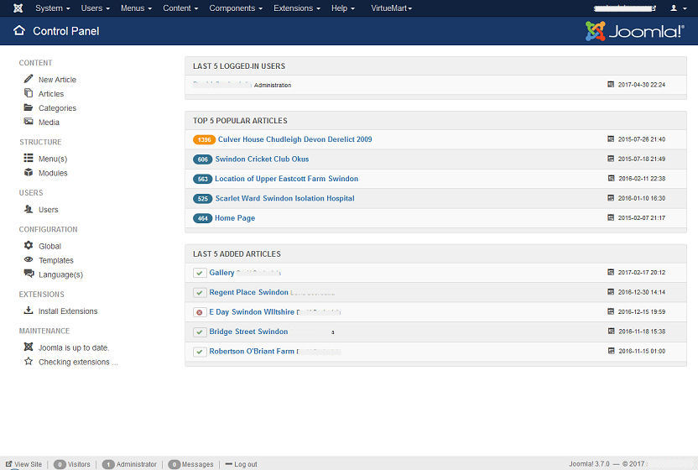Image resolution: width=698 pixels, height=470 pixels.
Task: Open the Extensions dropdown menu
Action: [x=296, y=8]
